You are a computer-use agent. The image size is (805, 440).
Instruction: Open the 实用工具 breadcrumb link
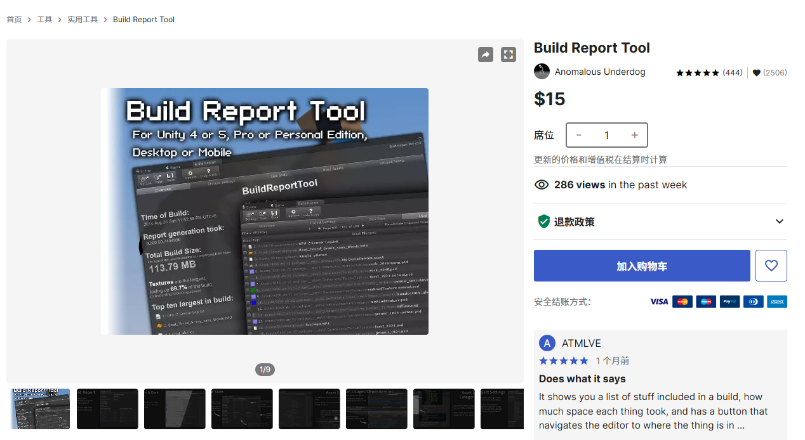point(83,20)
